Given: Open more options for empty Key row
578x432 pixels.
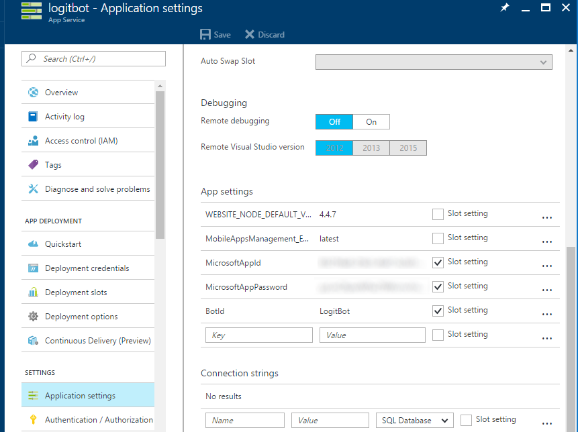Looking at the screenshot, I should (547, 339).
